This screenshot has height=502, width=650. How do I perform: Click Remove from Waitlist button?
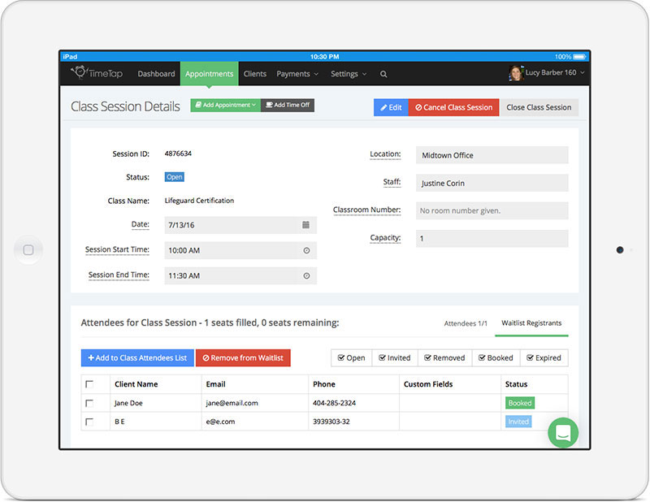(243, 357)
